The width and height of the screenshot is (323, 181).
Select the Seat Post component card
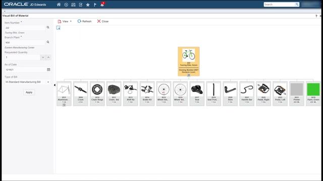213,94
